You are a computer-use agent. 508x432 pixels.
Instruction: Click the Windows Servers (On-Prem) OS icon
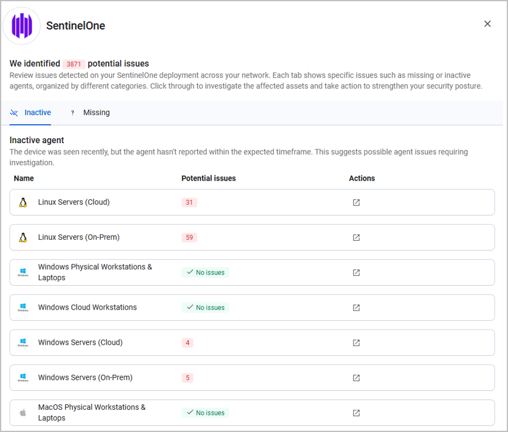click(23, 377)
